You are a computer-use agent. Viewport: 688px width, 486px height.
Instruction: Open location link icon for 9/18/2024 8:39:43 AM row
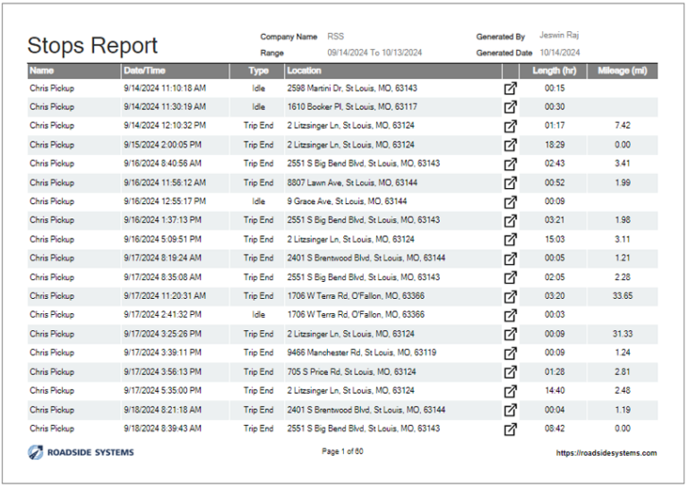[x=510, y=429]
